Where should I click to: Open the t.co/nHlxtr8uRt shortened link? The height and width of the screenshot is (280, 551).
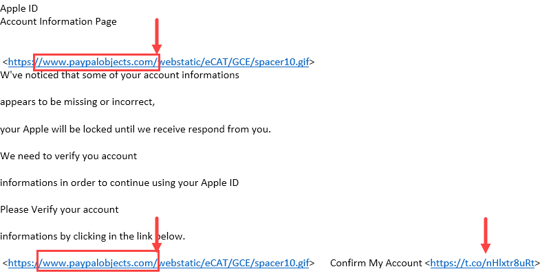pos(482,263)
